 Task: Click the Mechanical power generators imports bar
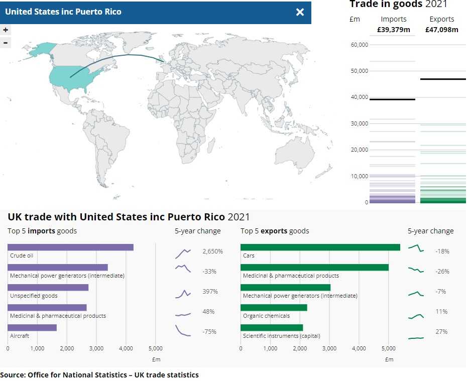[57, 267]
